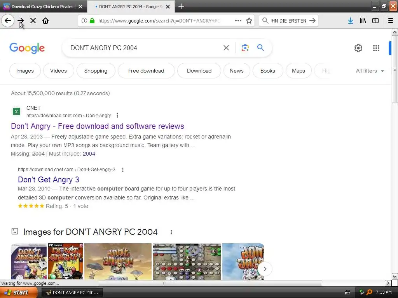The image size is (398, 298).
Task: Open the Firefox hamburger menu
Action: (x=391, y=21)
